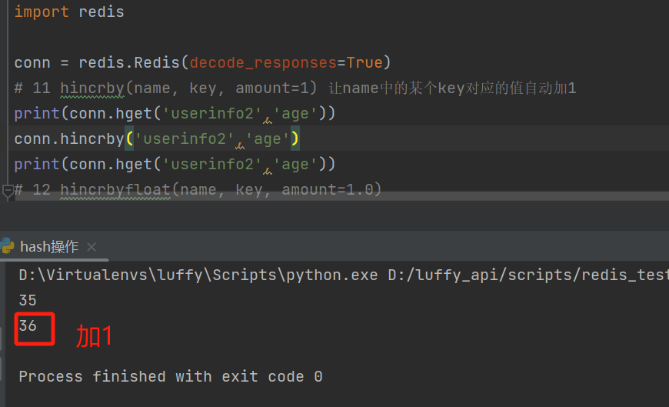Place the cursor on the decode_responses parameter
This screenshot has width=669, height=407.
point(264,62)
